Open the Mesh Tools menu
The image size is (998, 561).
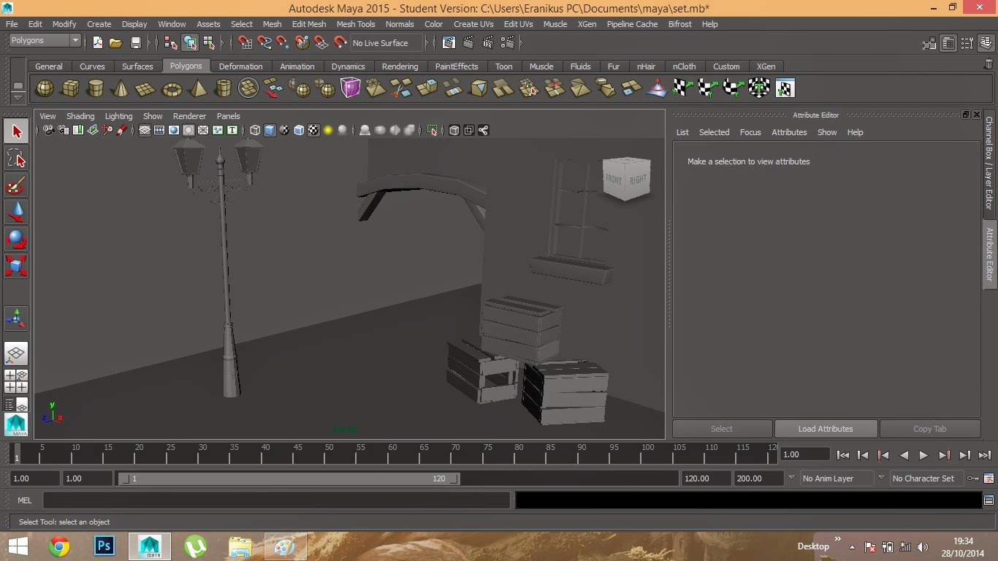pyautogui.click(x=355, y=24)
